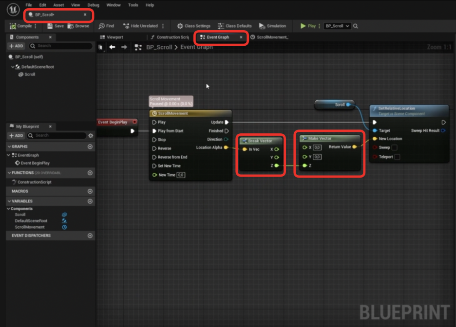Open the File menu
The height and width of the screenshot is (327, 456).
pyautogui.click(x=29, y=5)
